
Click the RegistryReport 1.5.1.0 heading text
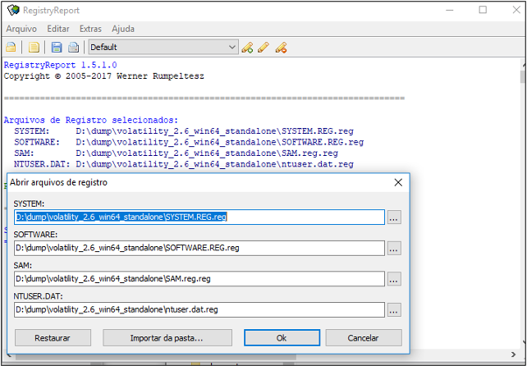tap(61, 65)
